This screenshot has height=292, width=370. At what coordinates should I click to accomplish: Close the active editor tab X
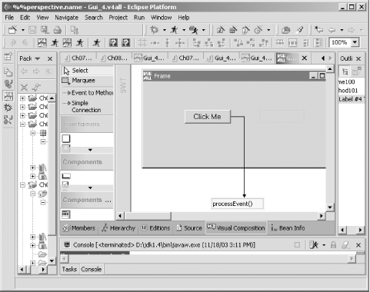305,58
